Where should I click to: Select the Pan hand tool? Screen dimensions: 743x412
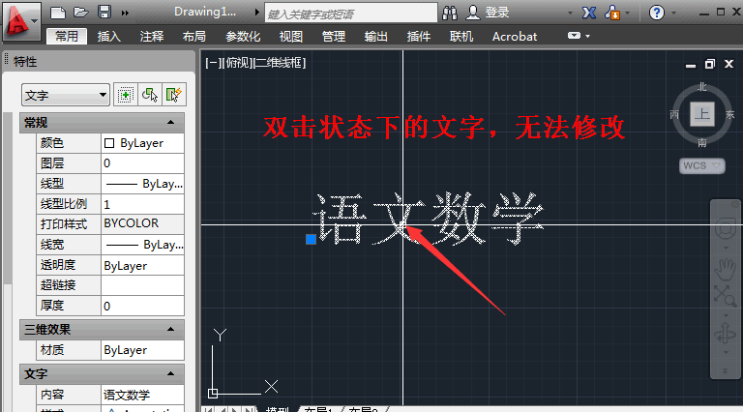[x=725, y=269]
